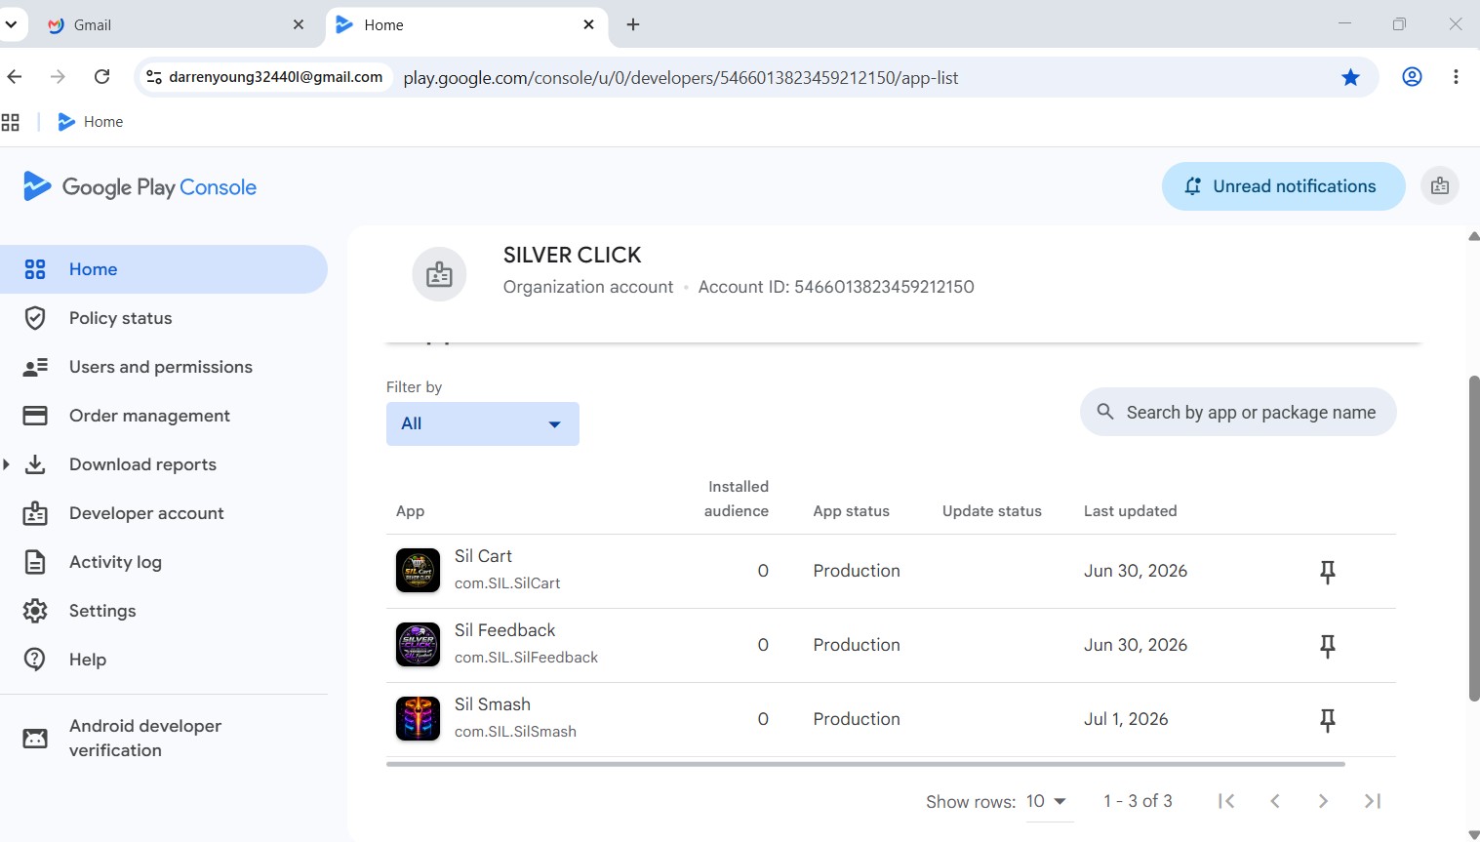1480x842 pixels.
Task: Click the Home grid icon in the sidebar
Action: pyautogui.click(x=35, y=269)
